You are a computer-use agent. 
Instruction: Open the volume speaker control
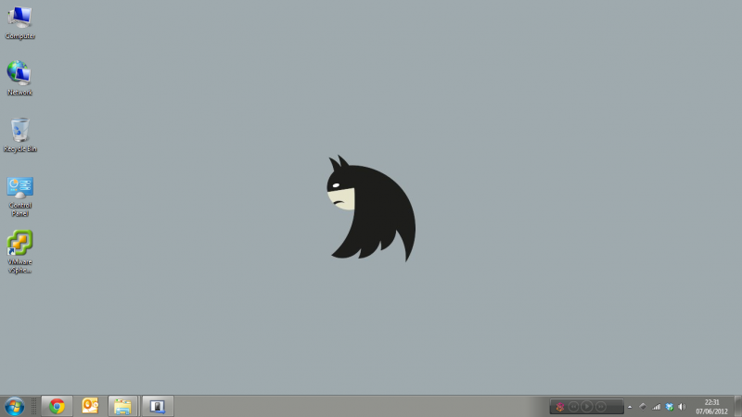pyautogui.click(x=682, y=407)
